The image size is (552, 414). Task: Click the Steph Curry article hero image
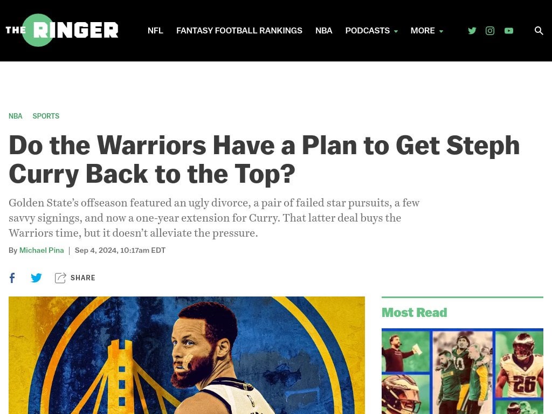pos(187,355)
